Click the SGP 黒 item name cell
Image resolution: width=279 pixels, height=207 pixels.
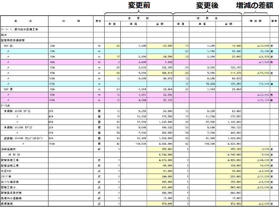point(8,89)
